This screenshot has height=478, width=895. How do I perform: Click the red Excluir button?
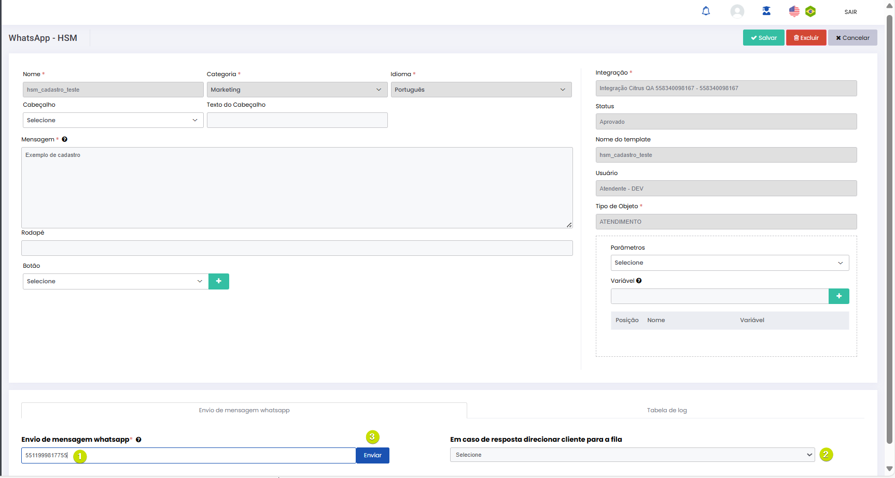(806, 38)
